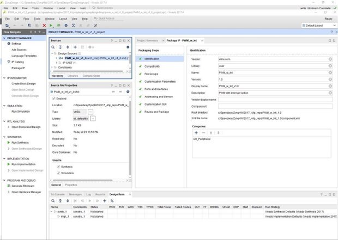Image resolution: width=338 pixels, height=240 pixels.
Task: Clear the Vendor field using its X icon
Action: (330, 58)
